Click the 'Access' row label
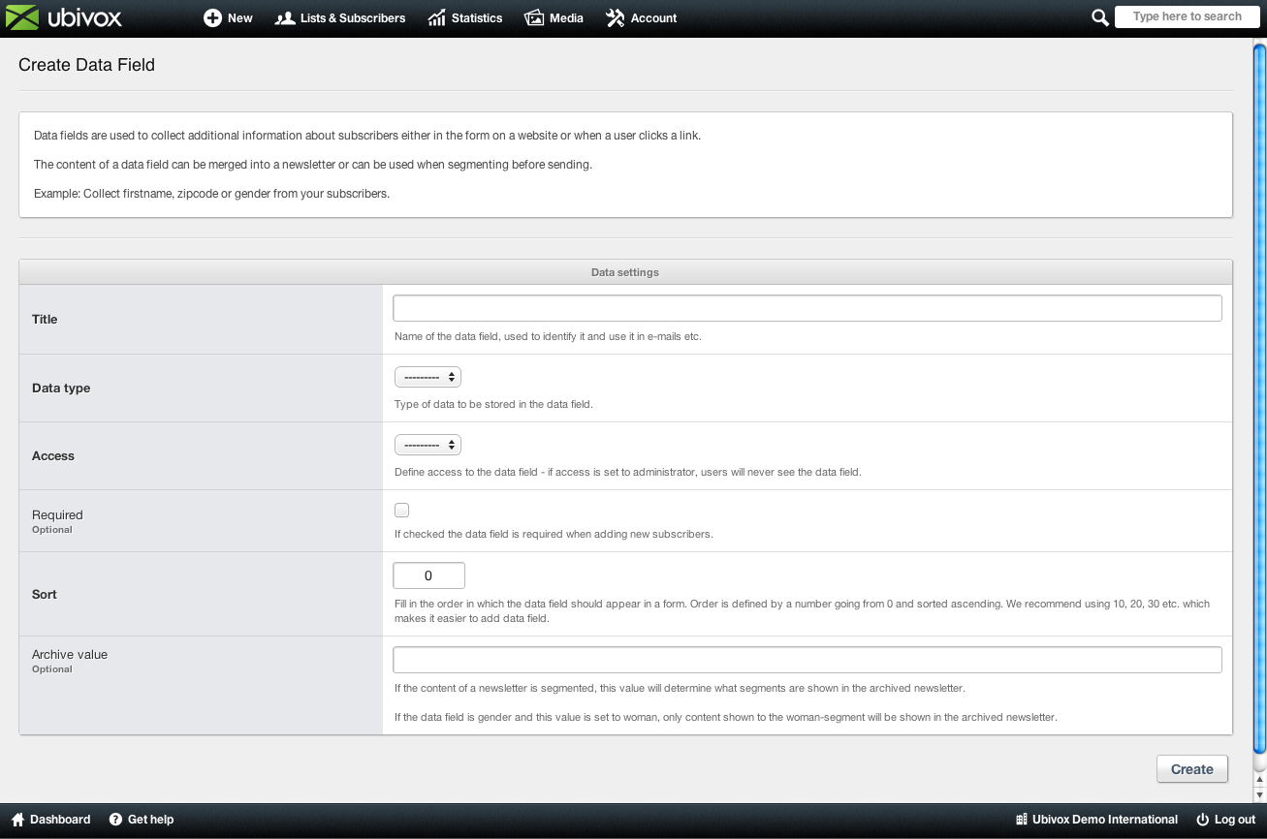 pos(53,455)
